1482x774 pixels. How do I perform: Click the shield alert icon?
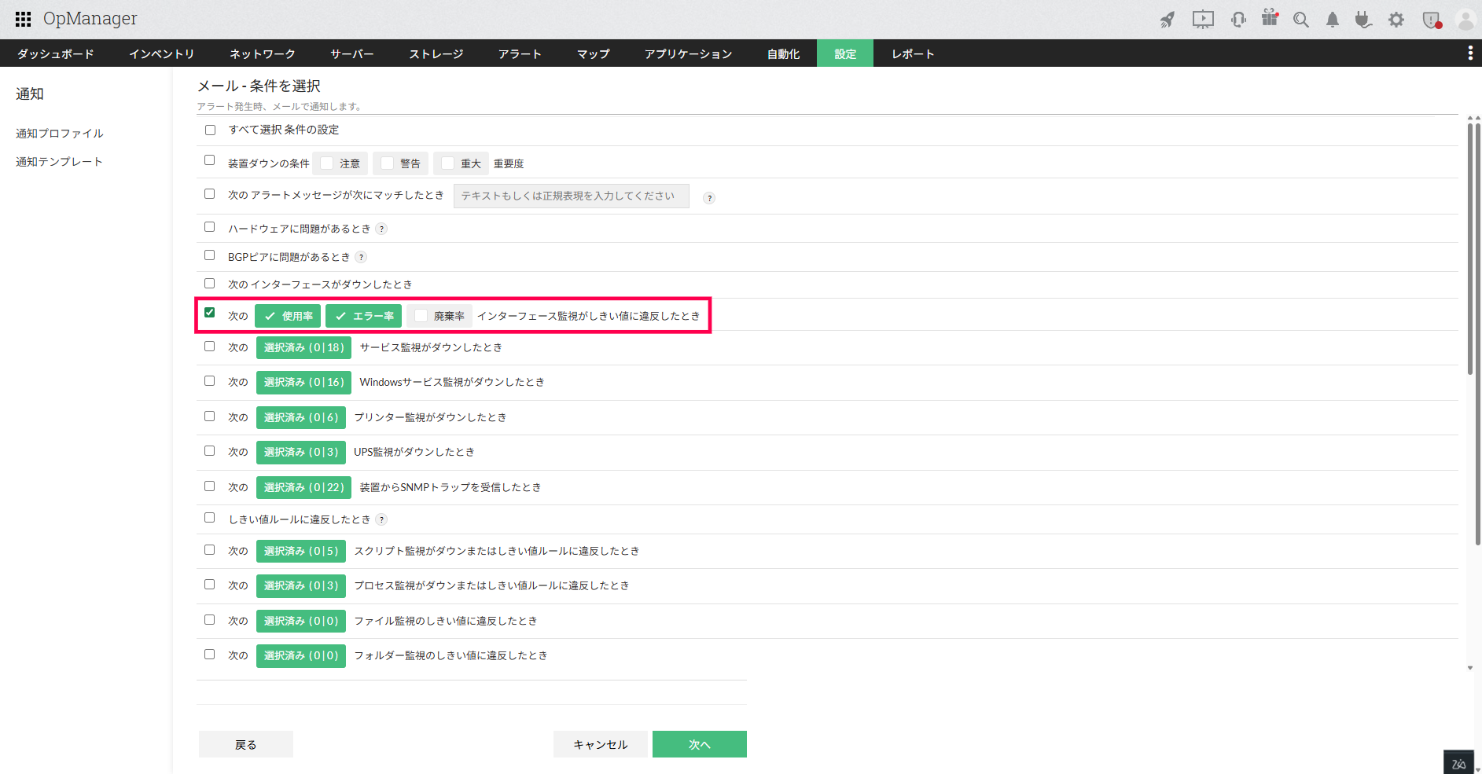click(x=1432, y=20)
